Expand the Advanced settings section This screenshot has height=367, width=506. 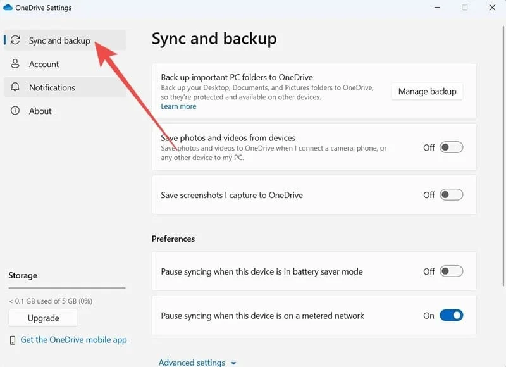pos(192,362)
